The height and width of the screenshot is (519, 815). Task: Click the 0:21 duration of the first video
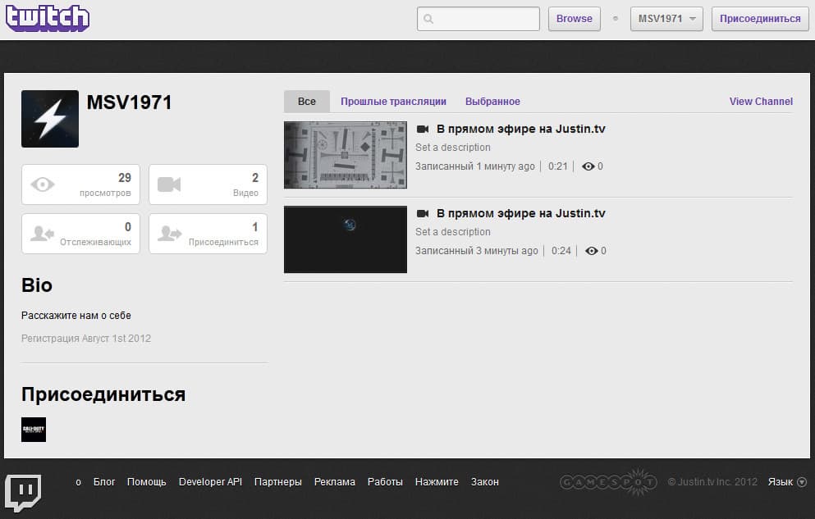tap(558, 166)
